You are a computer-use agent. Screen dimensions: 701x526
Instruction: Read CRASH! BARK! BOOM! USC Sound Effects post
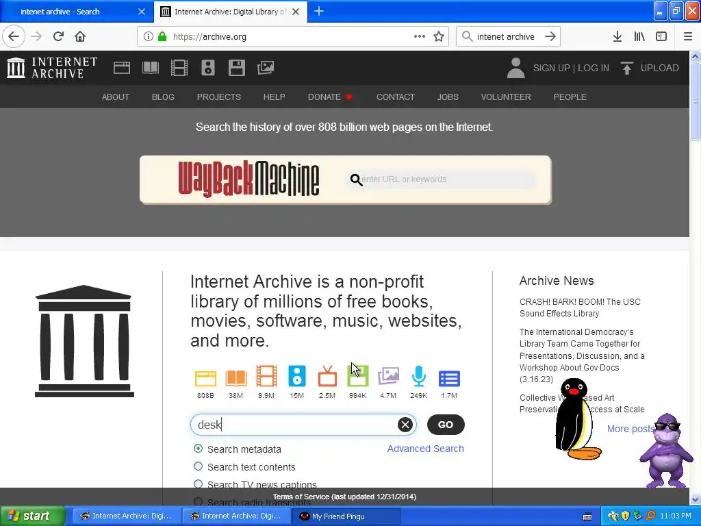[580, 308]
